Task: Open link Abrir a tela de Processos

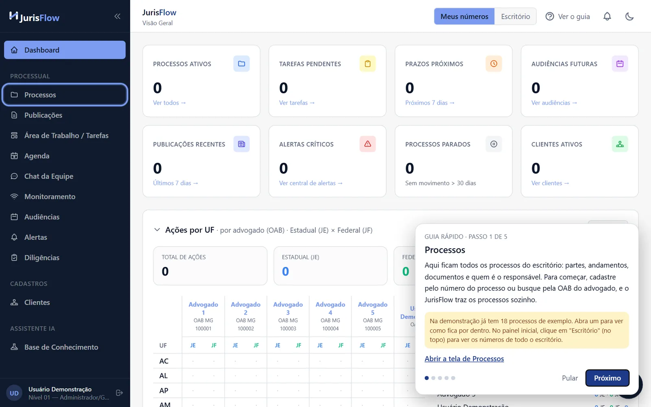Action: 464,359
